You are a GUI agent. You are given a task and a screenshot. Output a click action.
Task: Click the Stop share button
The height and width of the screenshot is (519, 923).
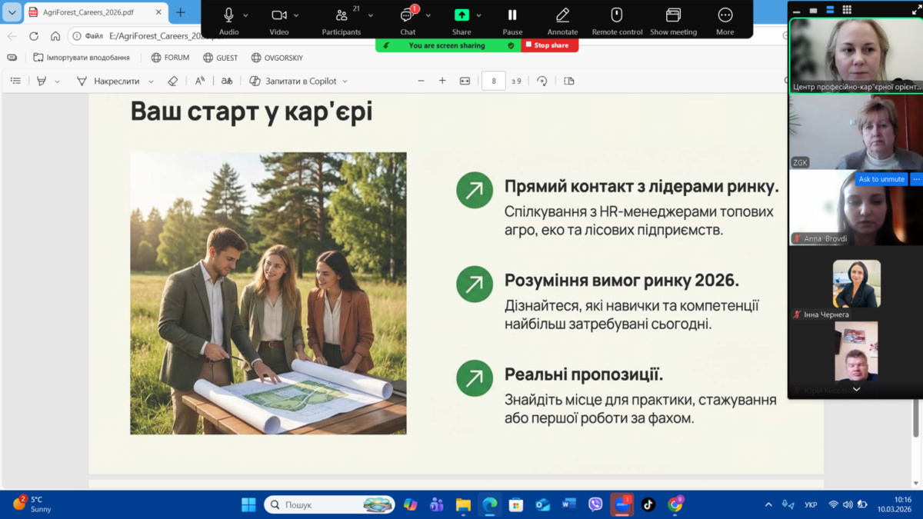click(x=548, y=45)
